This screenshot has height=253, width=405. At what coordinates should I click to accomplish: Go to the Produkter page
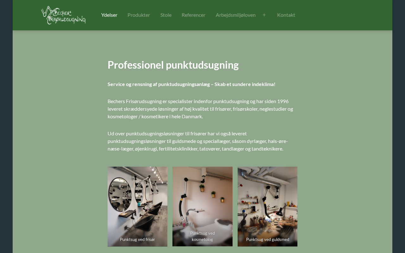(139, 15)
